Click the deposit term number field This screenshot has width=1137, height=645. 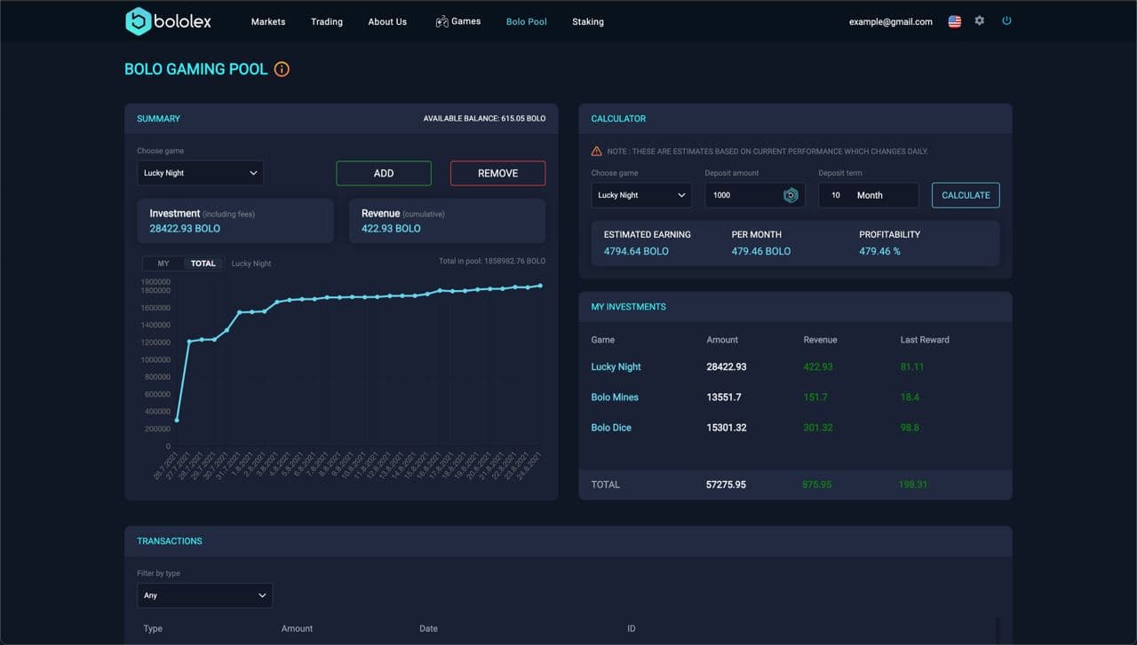[x=835, y=195]
